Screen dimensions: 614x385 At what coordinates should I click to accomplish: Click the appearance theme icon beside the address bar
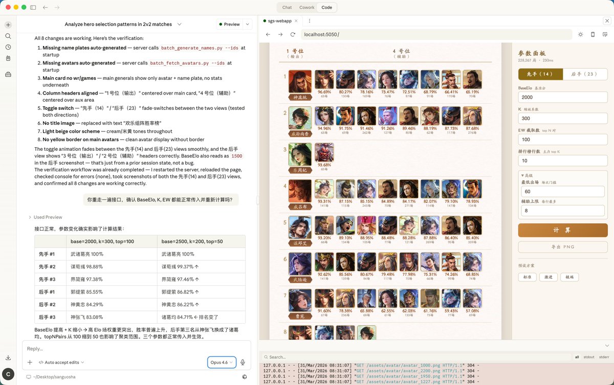(580, 35)
